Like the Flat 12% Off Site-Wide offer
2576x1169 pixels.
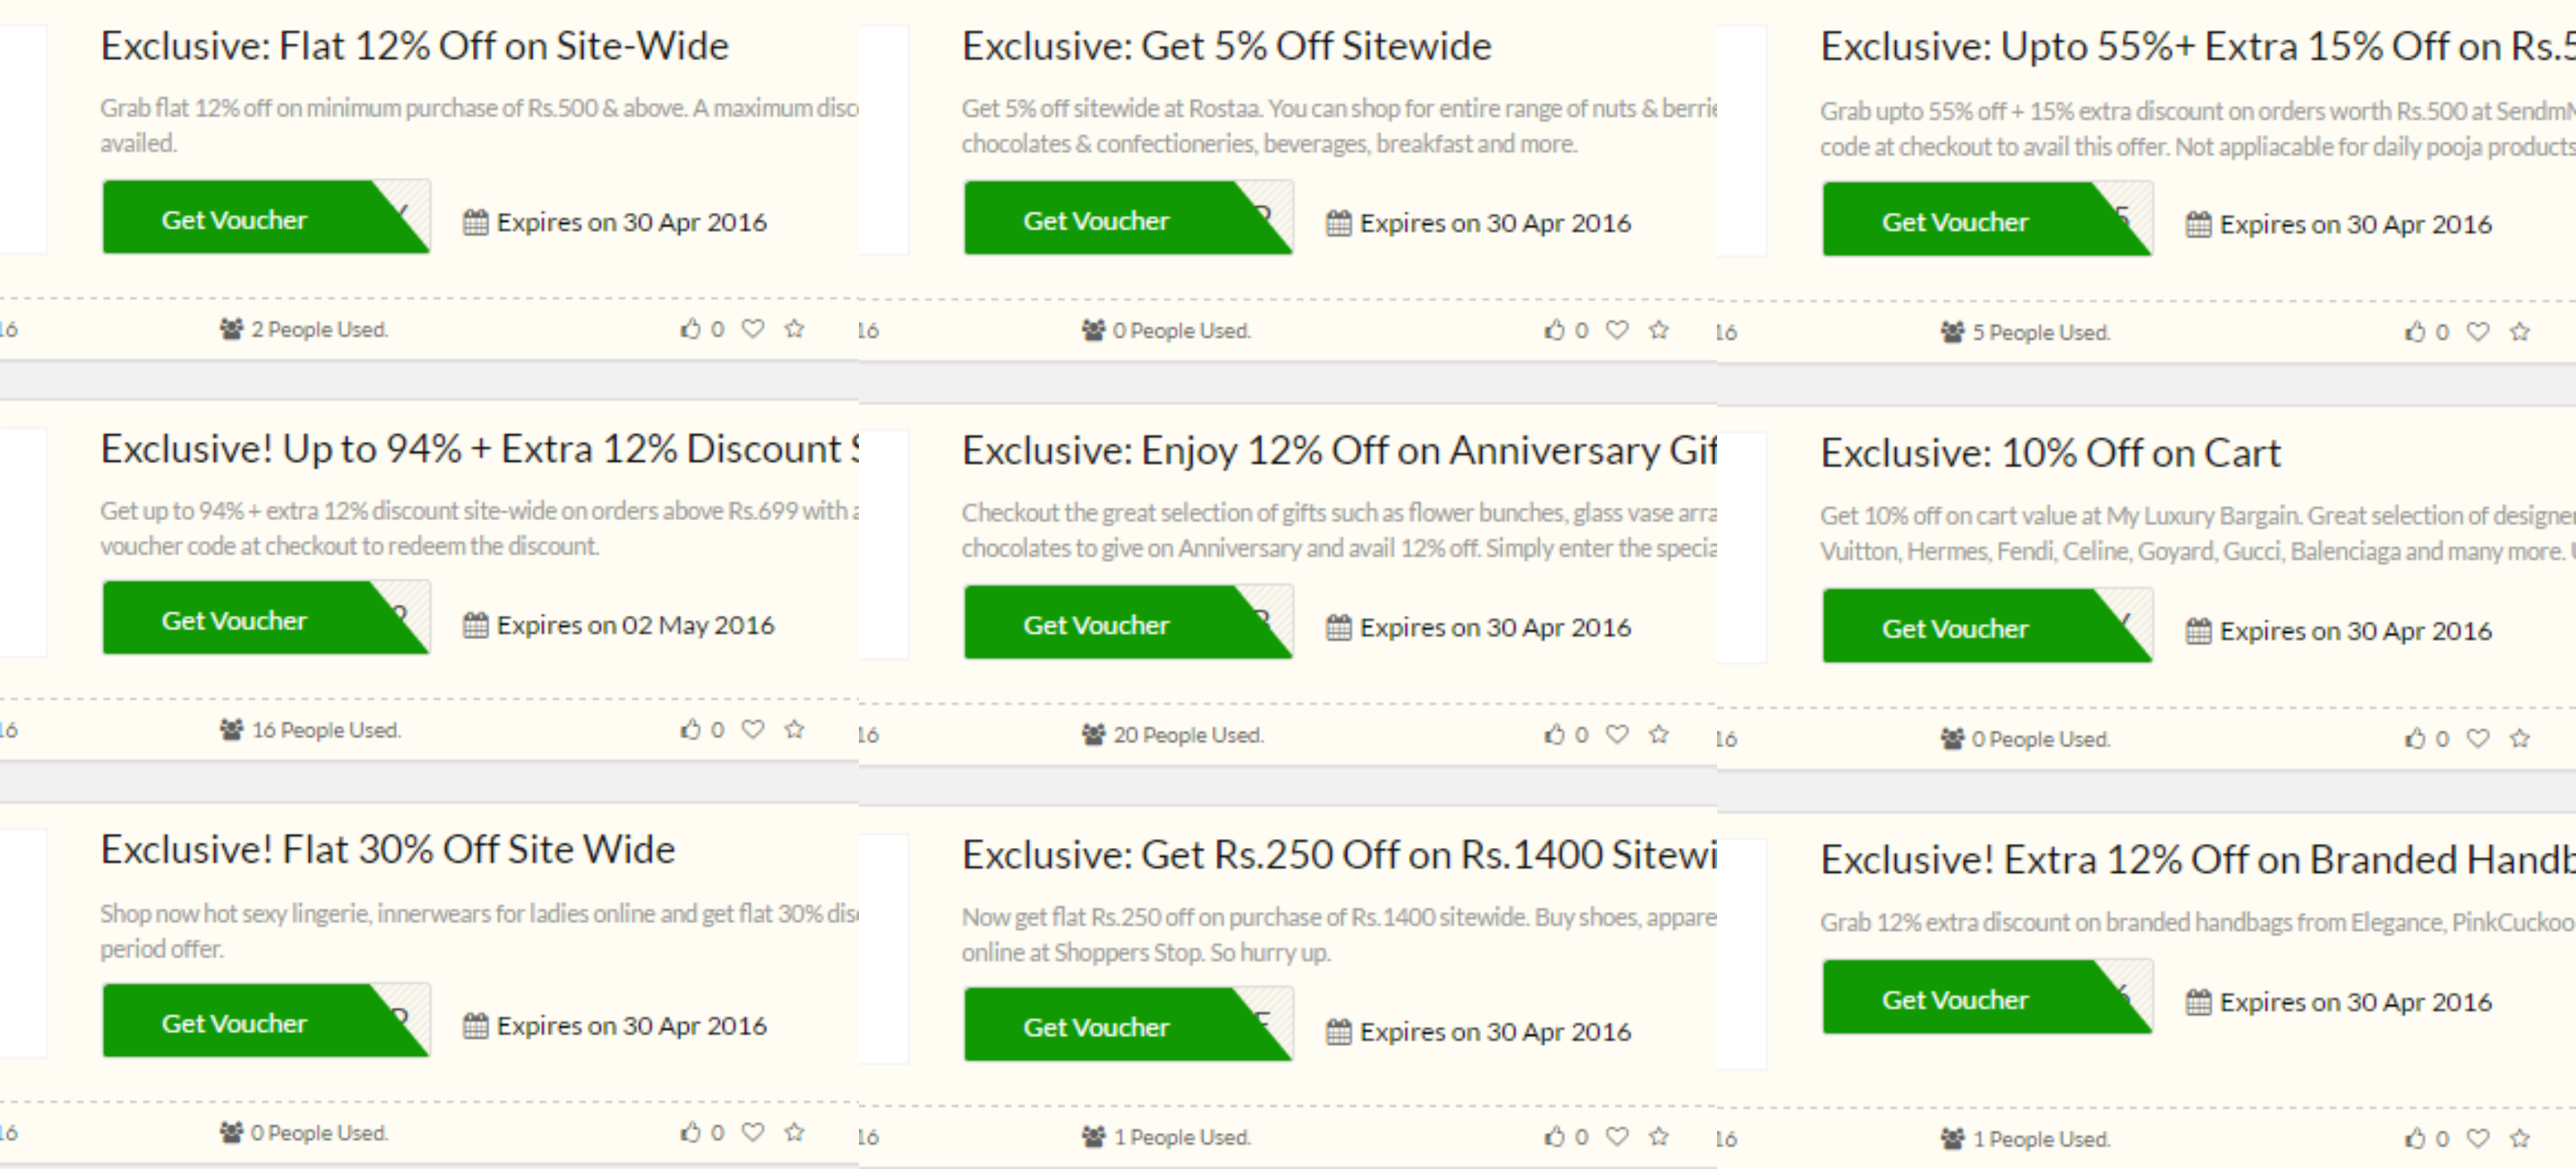[x=690, y=328]
